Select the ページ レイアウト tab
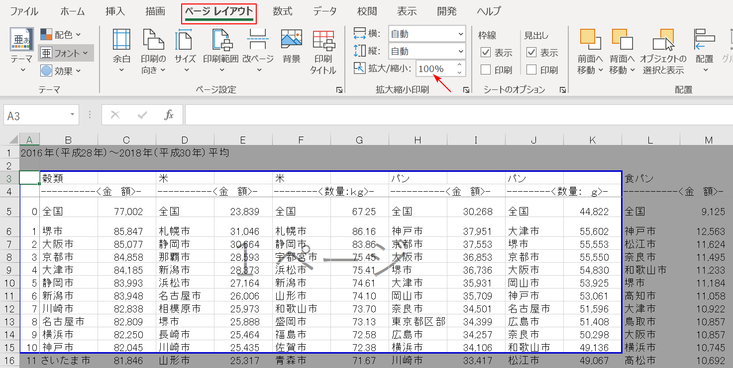This screenshot has height=368, width=733. point(219,12)
